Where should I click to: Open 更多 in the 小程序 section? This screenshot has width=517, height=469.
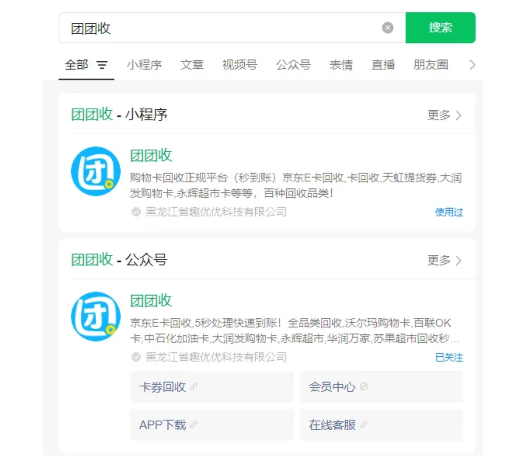tap(444, 115)
